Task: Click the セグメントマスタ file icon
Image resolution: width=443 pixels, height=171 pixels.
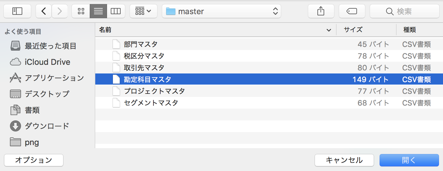Action: (x=116, y=103)
